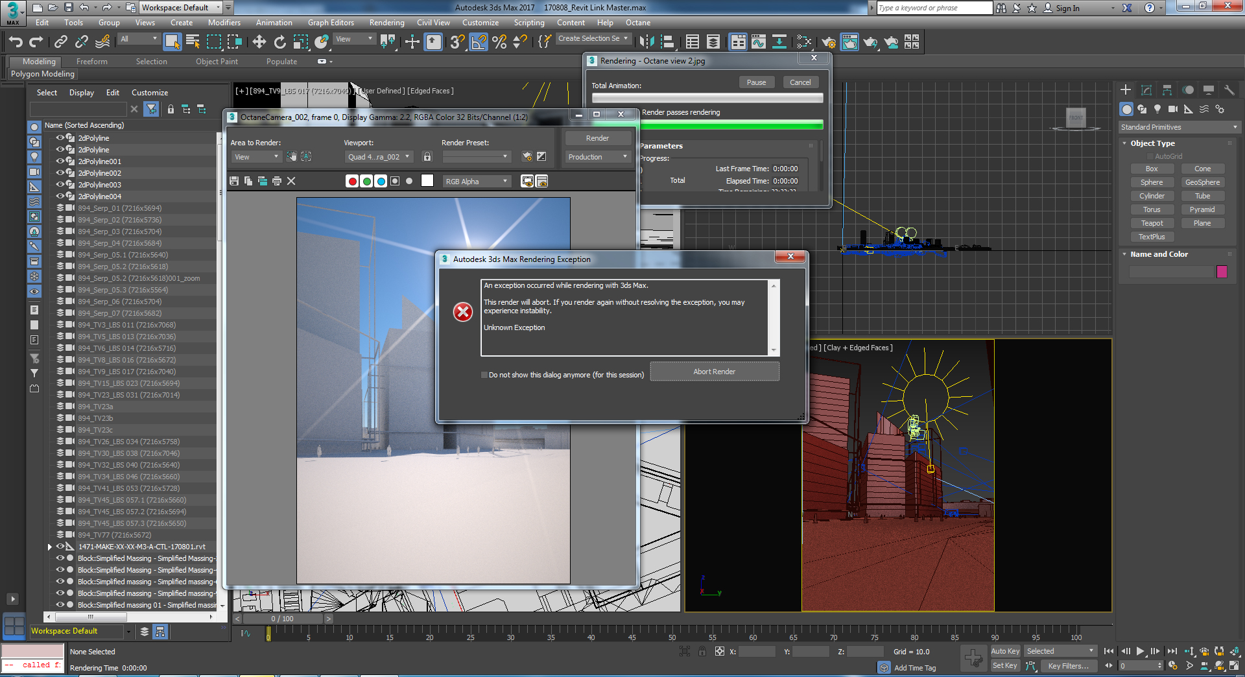1245x677 pixels.
Task: Toggle Auto Key animation mode
Action: 1005,651
